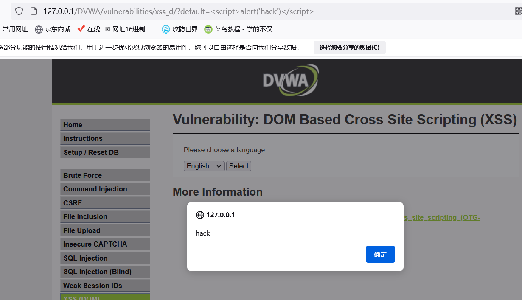Open File Upload page
This screenshot has width=522, height=300.
[x=105, y=230]
